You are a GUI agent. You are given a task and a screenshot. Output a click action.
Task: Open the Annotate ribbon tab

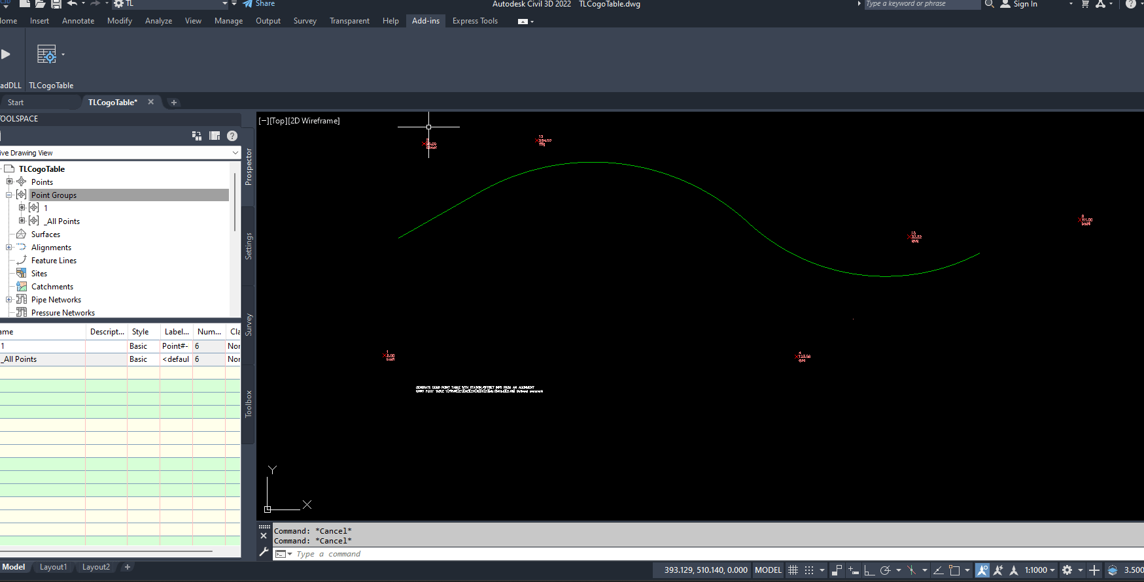[78, 21]
